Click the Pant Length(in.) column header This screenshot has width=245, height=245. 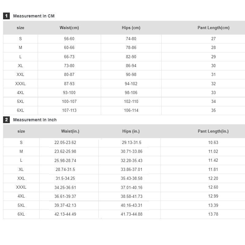(213, 131)
